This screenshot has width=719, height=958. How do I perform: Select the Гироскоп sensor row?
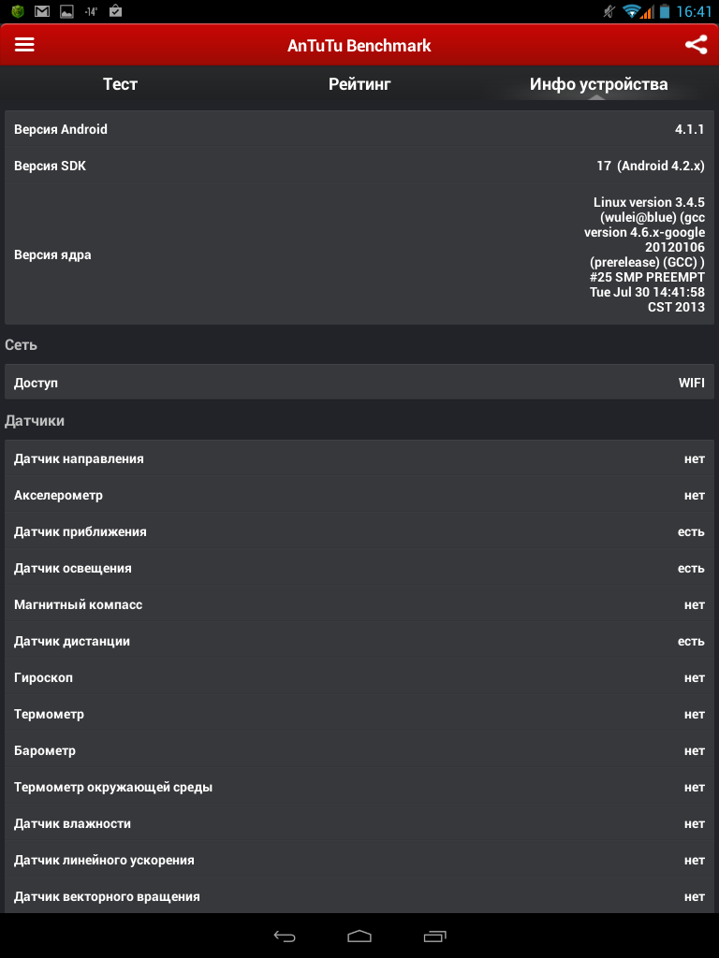[359, 677]
